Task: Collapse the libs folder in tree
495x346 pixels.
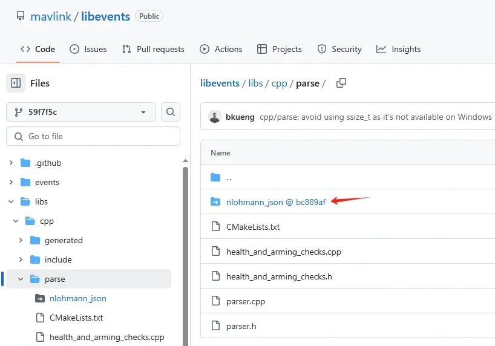Action: 11,201
